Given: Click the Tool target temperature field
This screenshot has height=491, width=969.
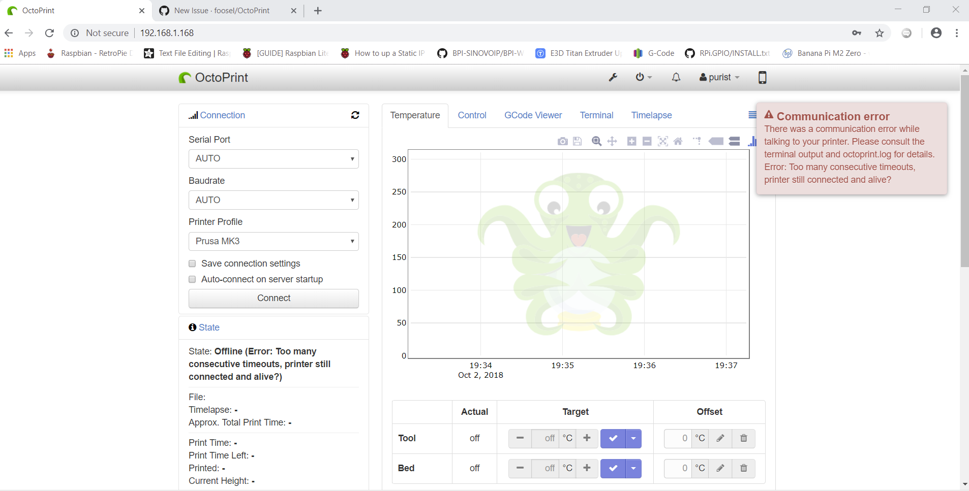Looking at the screenshot, I should [x=545, y=438].
